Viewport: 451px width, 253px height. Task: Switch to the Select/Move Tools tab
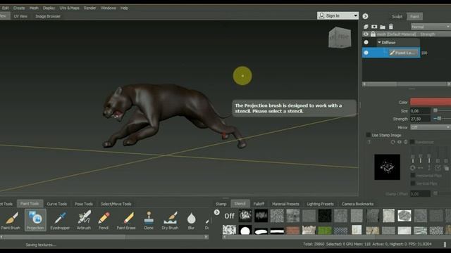(x=116, y=204)
